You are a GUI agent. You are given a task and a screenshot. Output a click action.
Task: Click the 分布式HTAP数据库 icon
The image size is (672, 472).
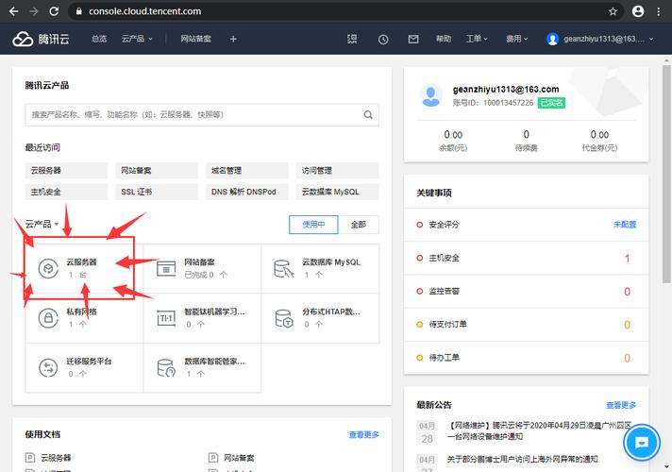click(x=284, y=318)
